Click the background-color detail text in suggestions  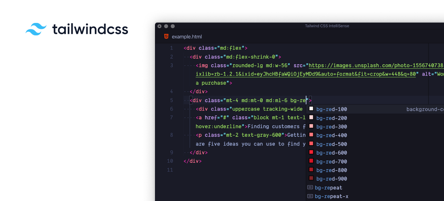[425, 109]
